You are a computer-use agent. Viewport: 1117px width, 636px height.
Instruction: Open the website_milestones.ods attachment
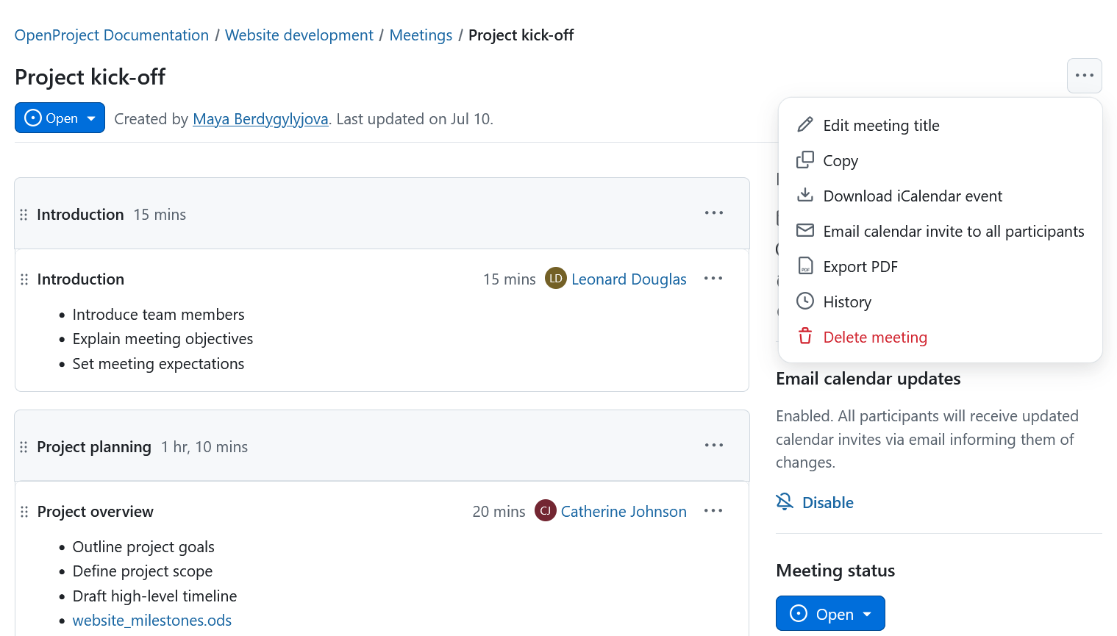(151, 620)
